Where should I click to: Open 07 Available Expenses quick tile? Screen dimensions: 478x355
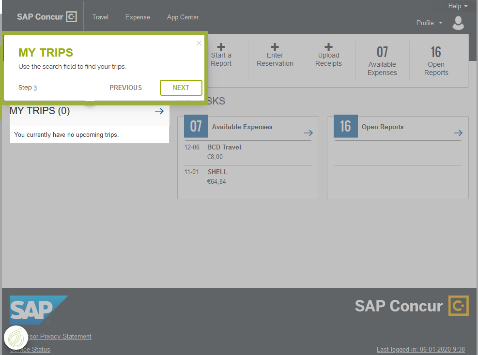coord(382,60)
